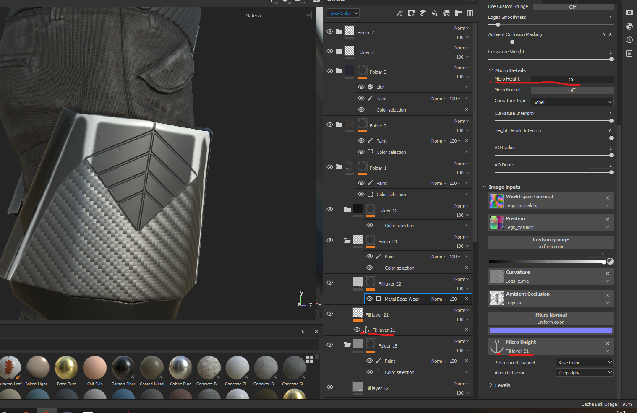Toggle Use Custom Grunge on
Image resolution: width=637 pixels, height=413 pixels.
[572, 7]
